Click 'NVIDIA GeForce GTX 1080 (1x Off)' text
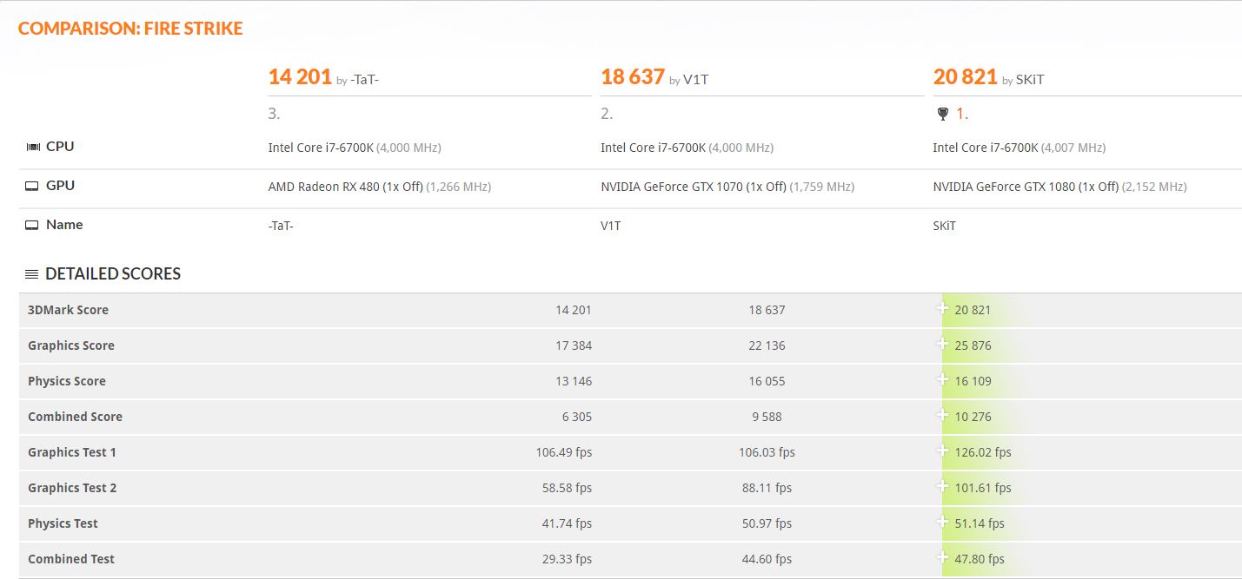The width and height of the screenshot is (1242, 579). pos(1026,187)
